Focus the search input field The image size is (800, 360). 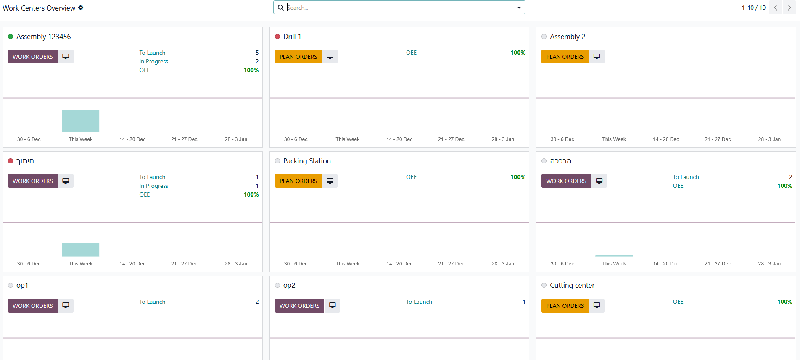pos(399,8)
